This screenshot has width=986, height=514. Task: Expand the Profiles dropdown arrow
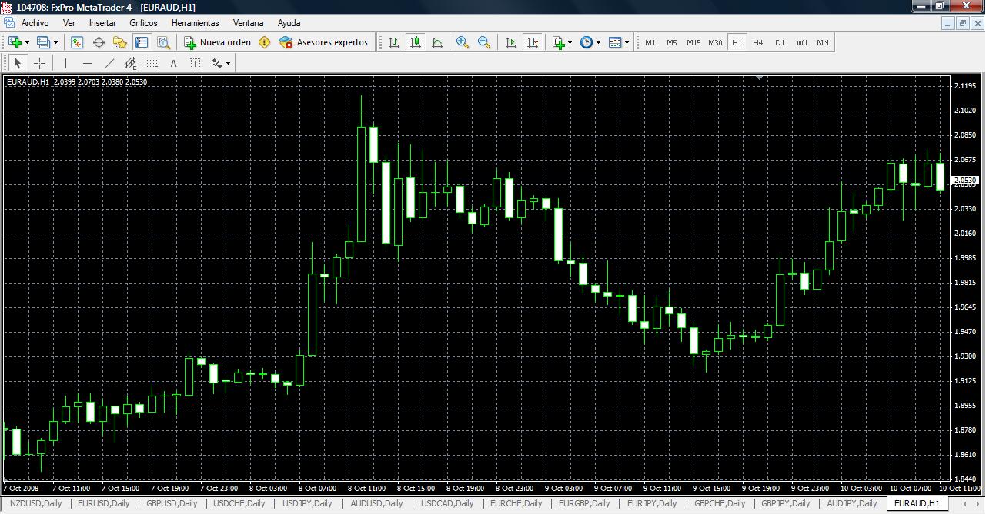click(x=55, y=43)
